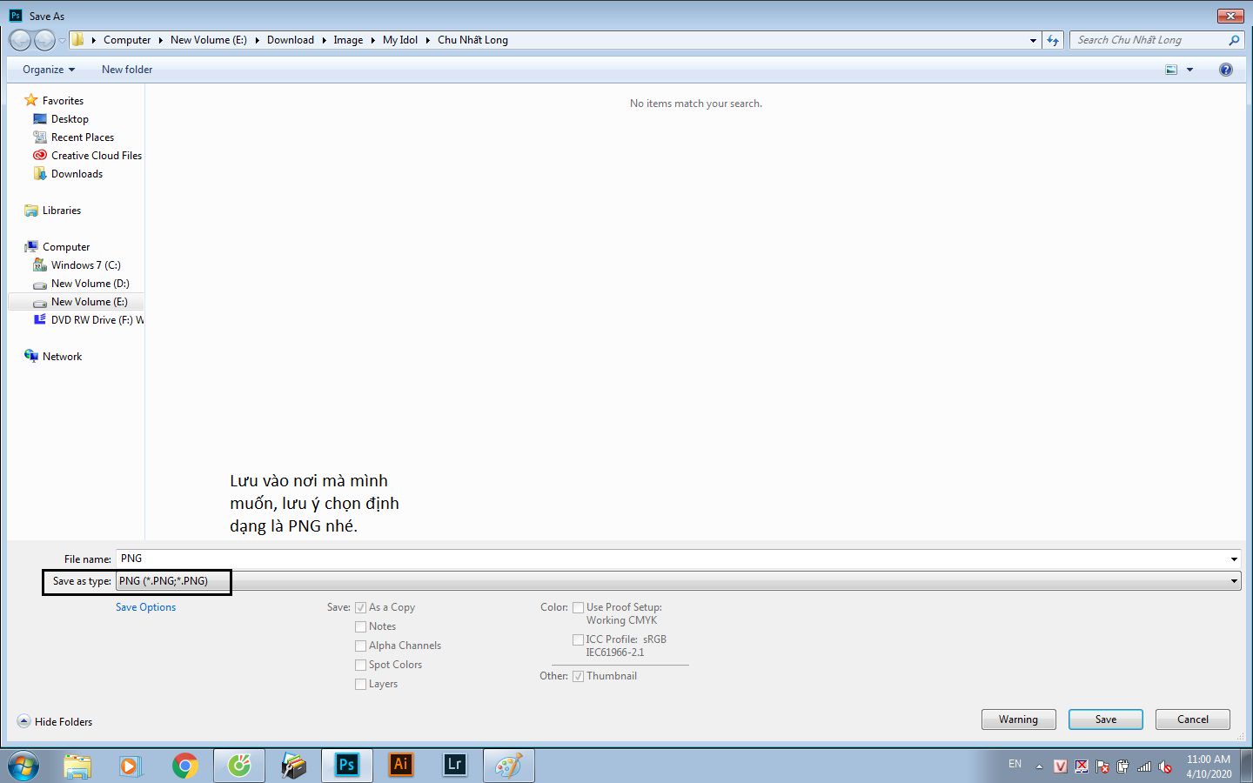Open Photoshop from the taskbar
Screen dimensions: 1253x783
(x=346, y=766)
